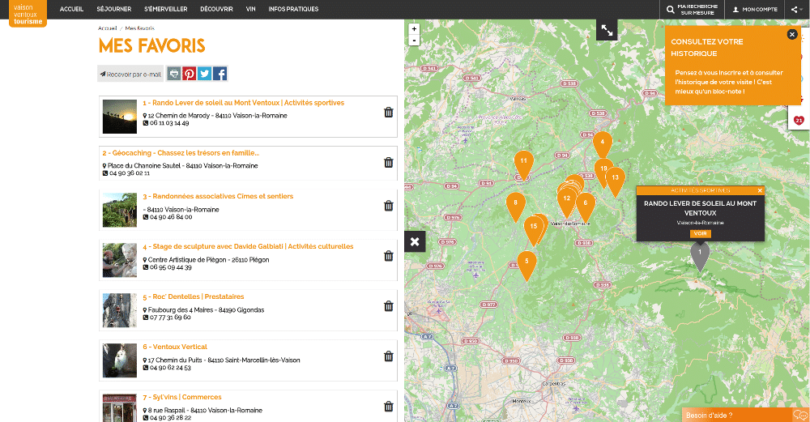810x422 pixels.
Task: Click Roc' Dentelles thumbnail
Action: [x=119, y=310]
